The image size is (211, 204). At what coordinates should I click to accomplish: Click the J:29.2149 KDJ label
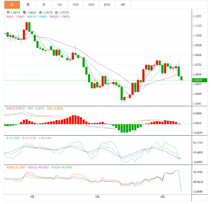click(45, 138)
